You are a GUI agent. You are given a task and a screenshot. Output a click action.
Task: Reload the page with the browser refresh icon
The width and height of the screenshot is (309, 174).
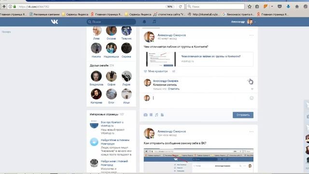tap(180, 6)
